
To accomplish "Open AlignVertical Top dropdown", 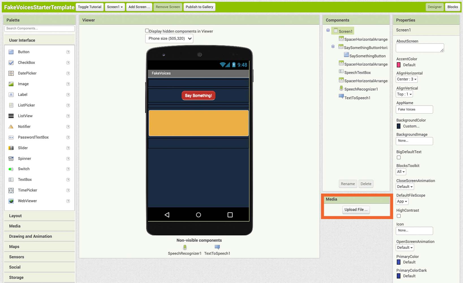I will [x=404, y=94].
